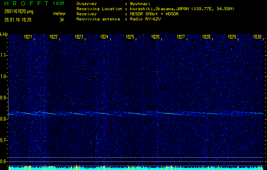Click the 1825 time marker
The image size is (267, 170).
point(130,37)
